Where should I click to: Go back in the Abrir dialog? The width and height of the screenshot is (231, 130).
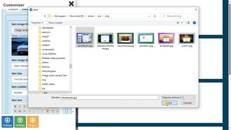[32, 16]
